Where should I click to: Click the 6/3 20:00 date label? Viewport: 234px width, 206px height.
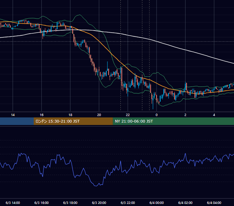coord(99,203)
